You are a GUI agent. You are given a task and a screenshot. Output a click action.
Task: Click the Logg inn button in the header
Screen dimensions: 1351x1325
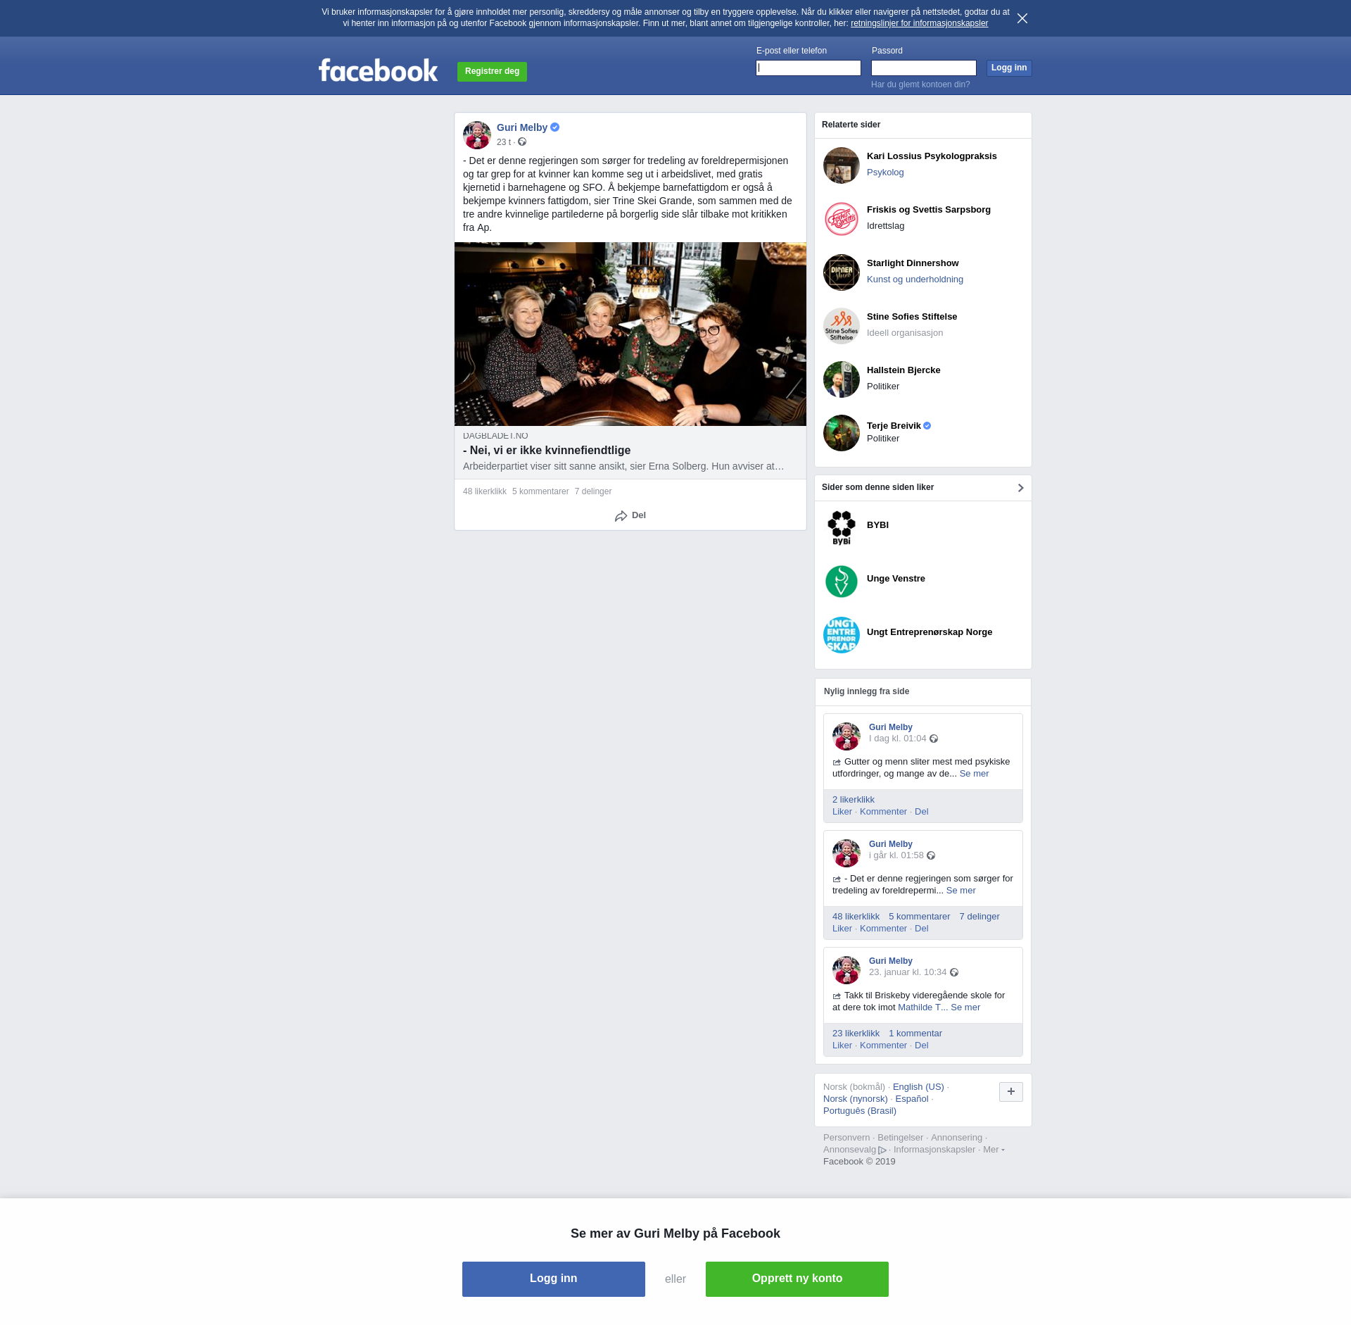1009,68
